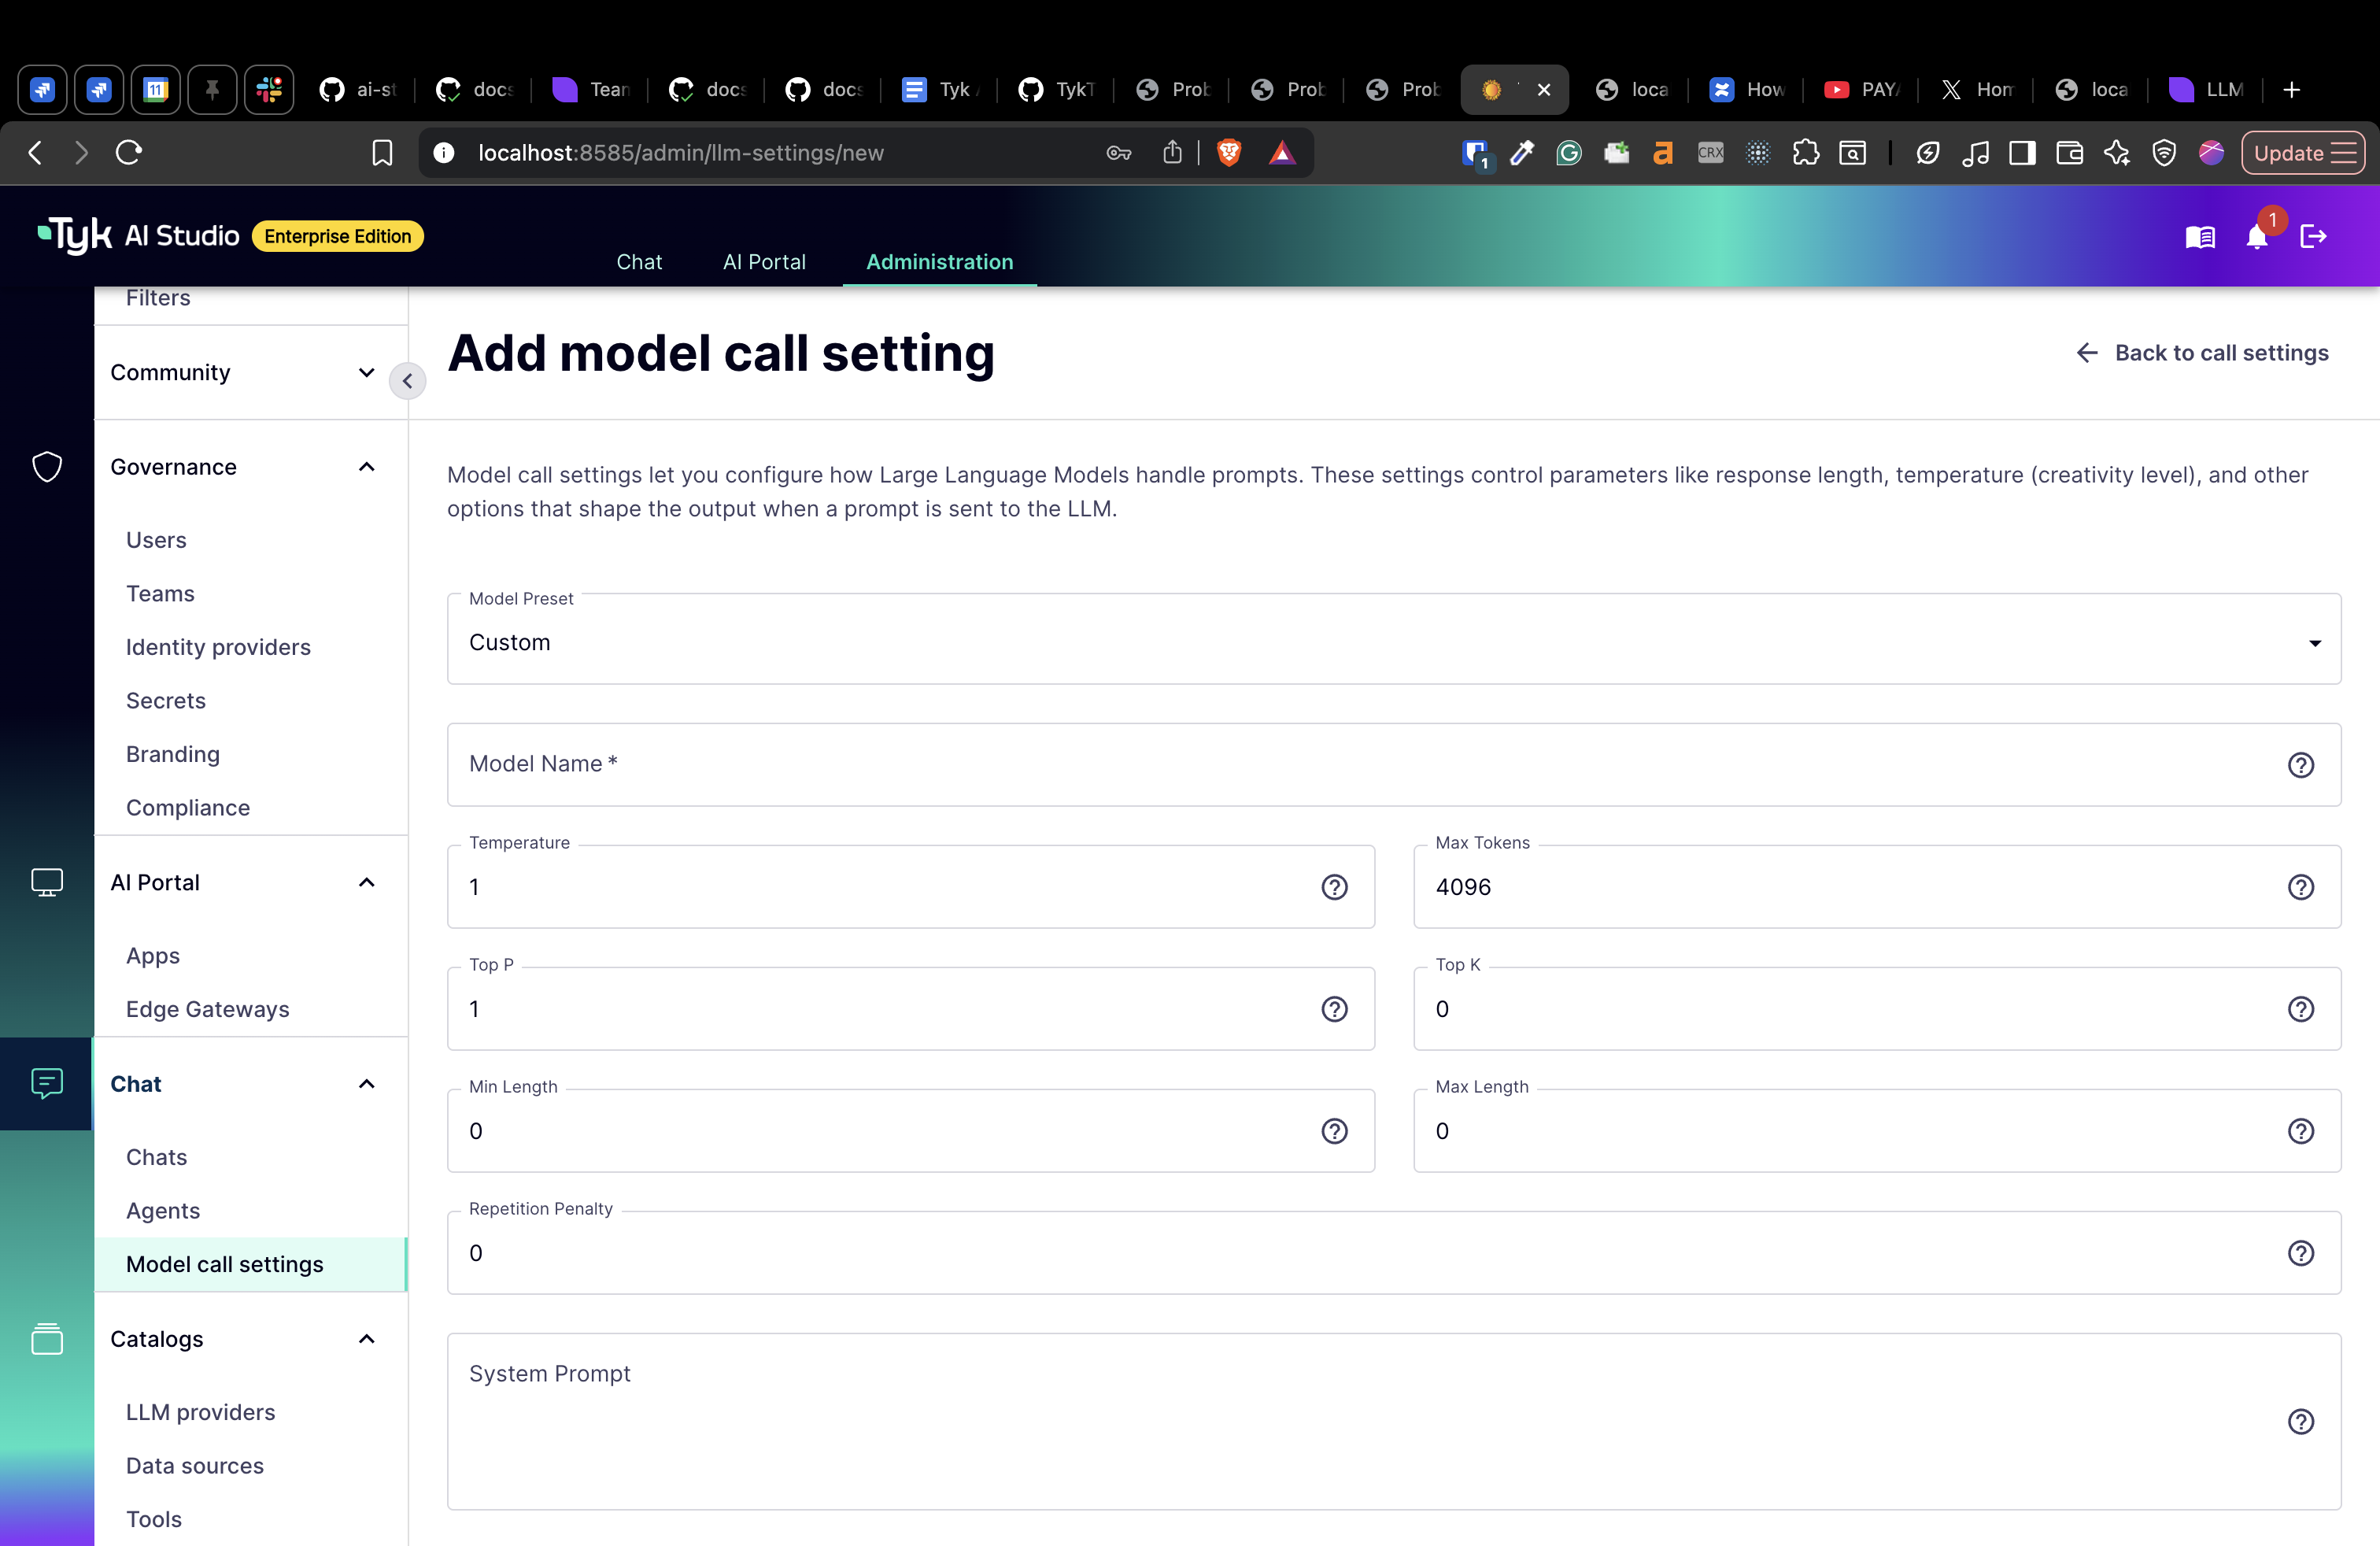Click inside the Model Name field
This screenshot has height=1546, width=2380.
tap(900, 764)
